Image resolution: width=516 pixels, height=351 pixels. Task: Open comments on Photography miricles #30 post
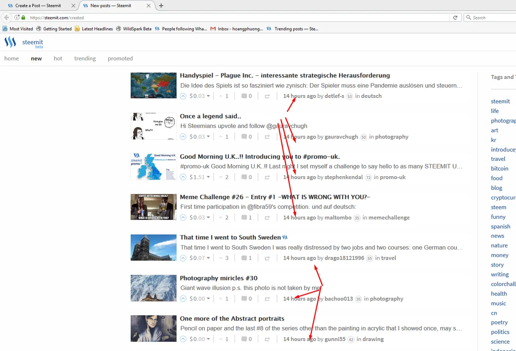pyautogui.click(x=246, y=299)
